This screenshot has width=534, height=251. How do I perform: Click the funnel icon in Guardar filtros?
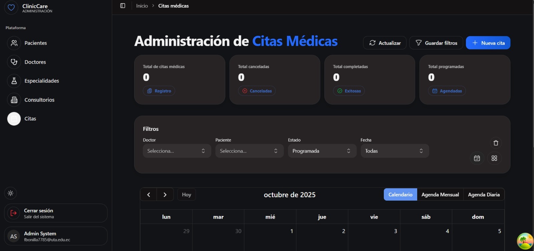tap(419, 43)
